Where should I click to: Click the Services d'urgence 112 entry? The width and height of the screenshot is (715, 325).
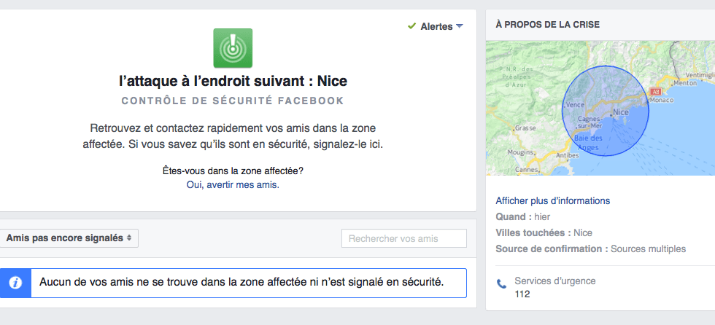pos(554,287)
